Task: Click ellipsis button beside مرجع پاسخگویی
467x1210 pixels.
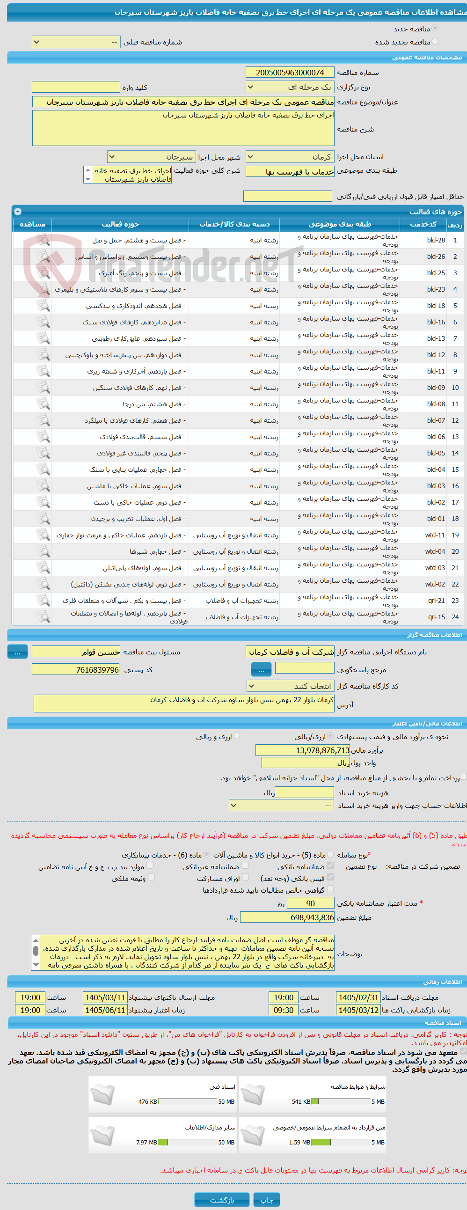Action: [262, 670]
